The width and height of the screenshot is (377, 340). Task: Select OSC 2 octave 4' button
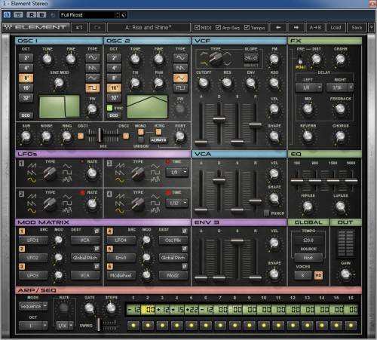point(114,68)
